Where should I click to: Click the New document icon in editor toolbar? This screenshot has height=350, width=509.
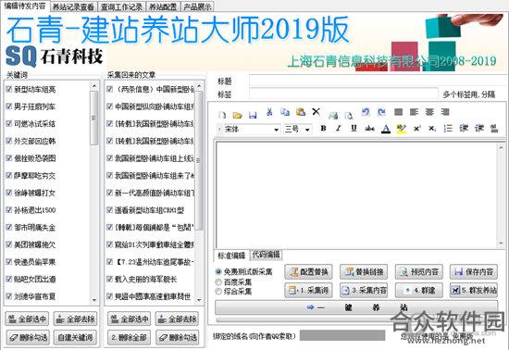(222, 115)
